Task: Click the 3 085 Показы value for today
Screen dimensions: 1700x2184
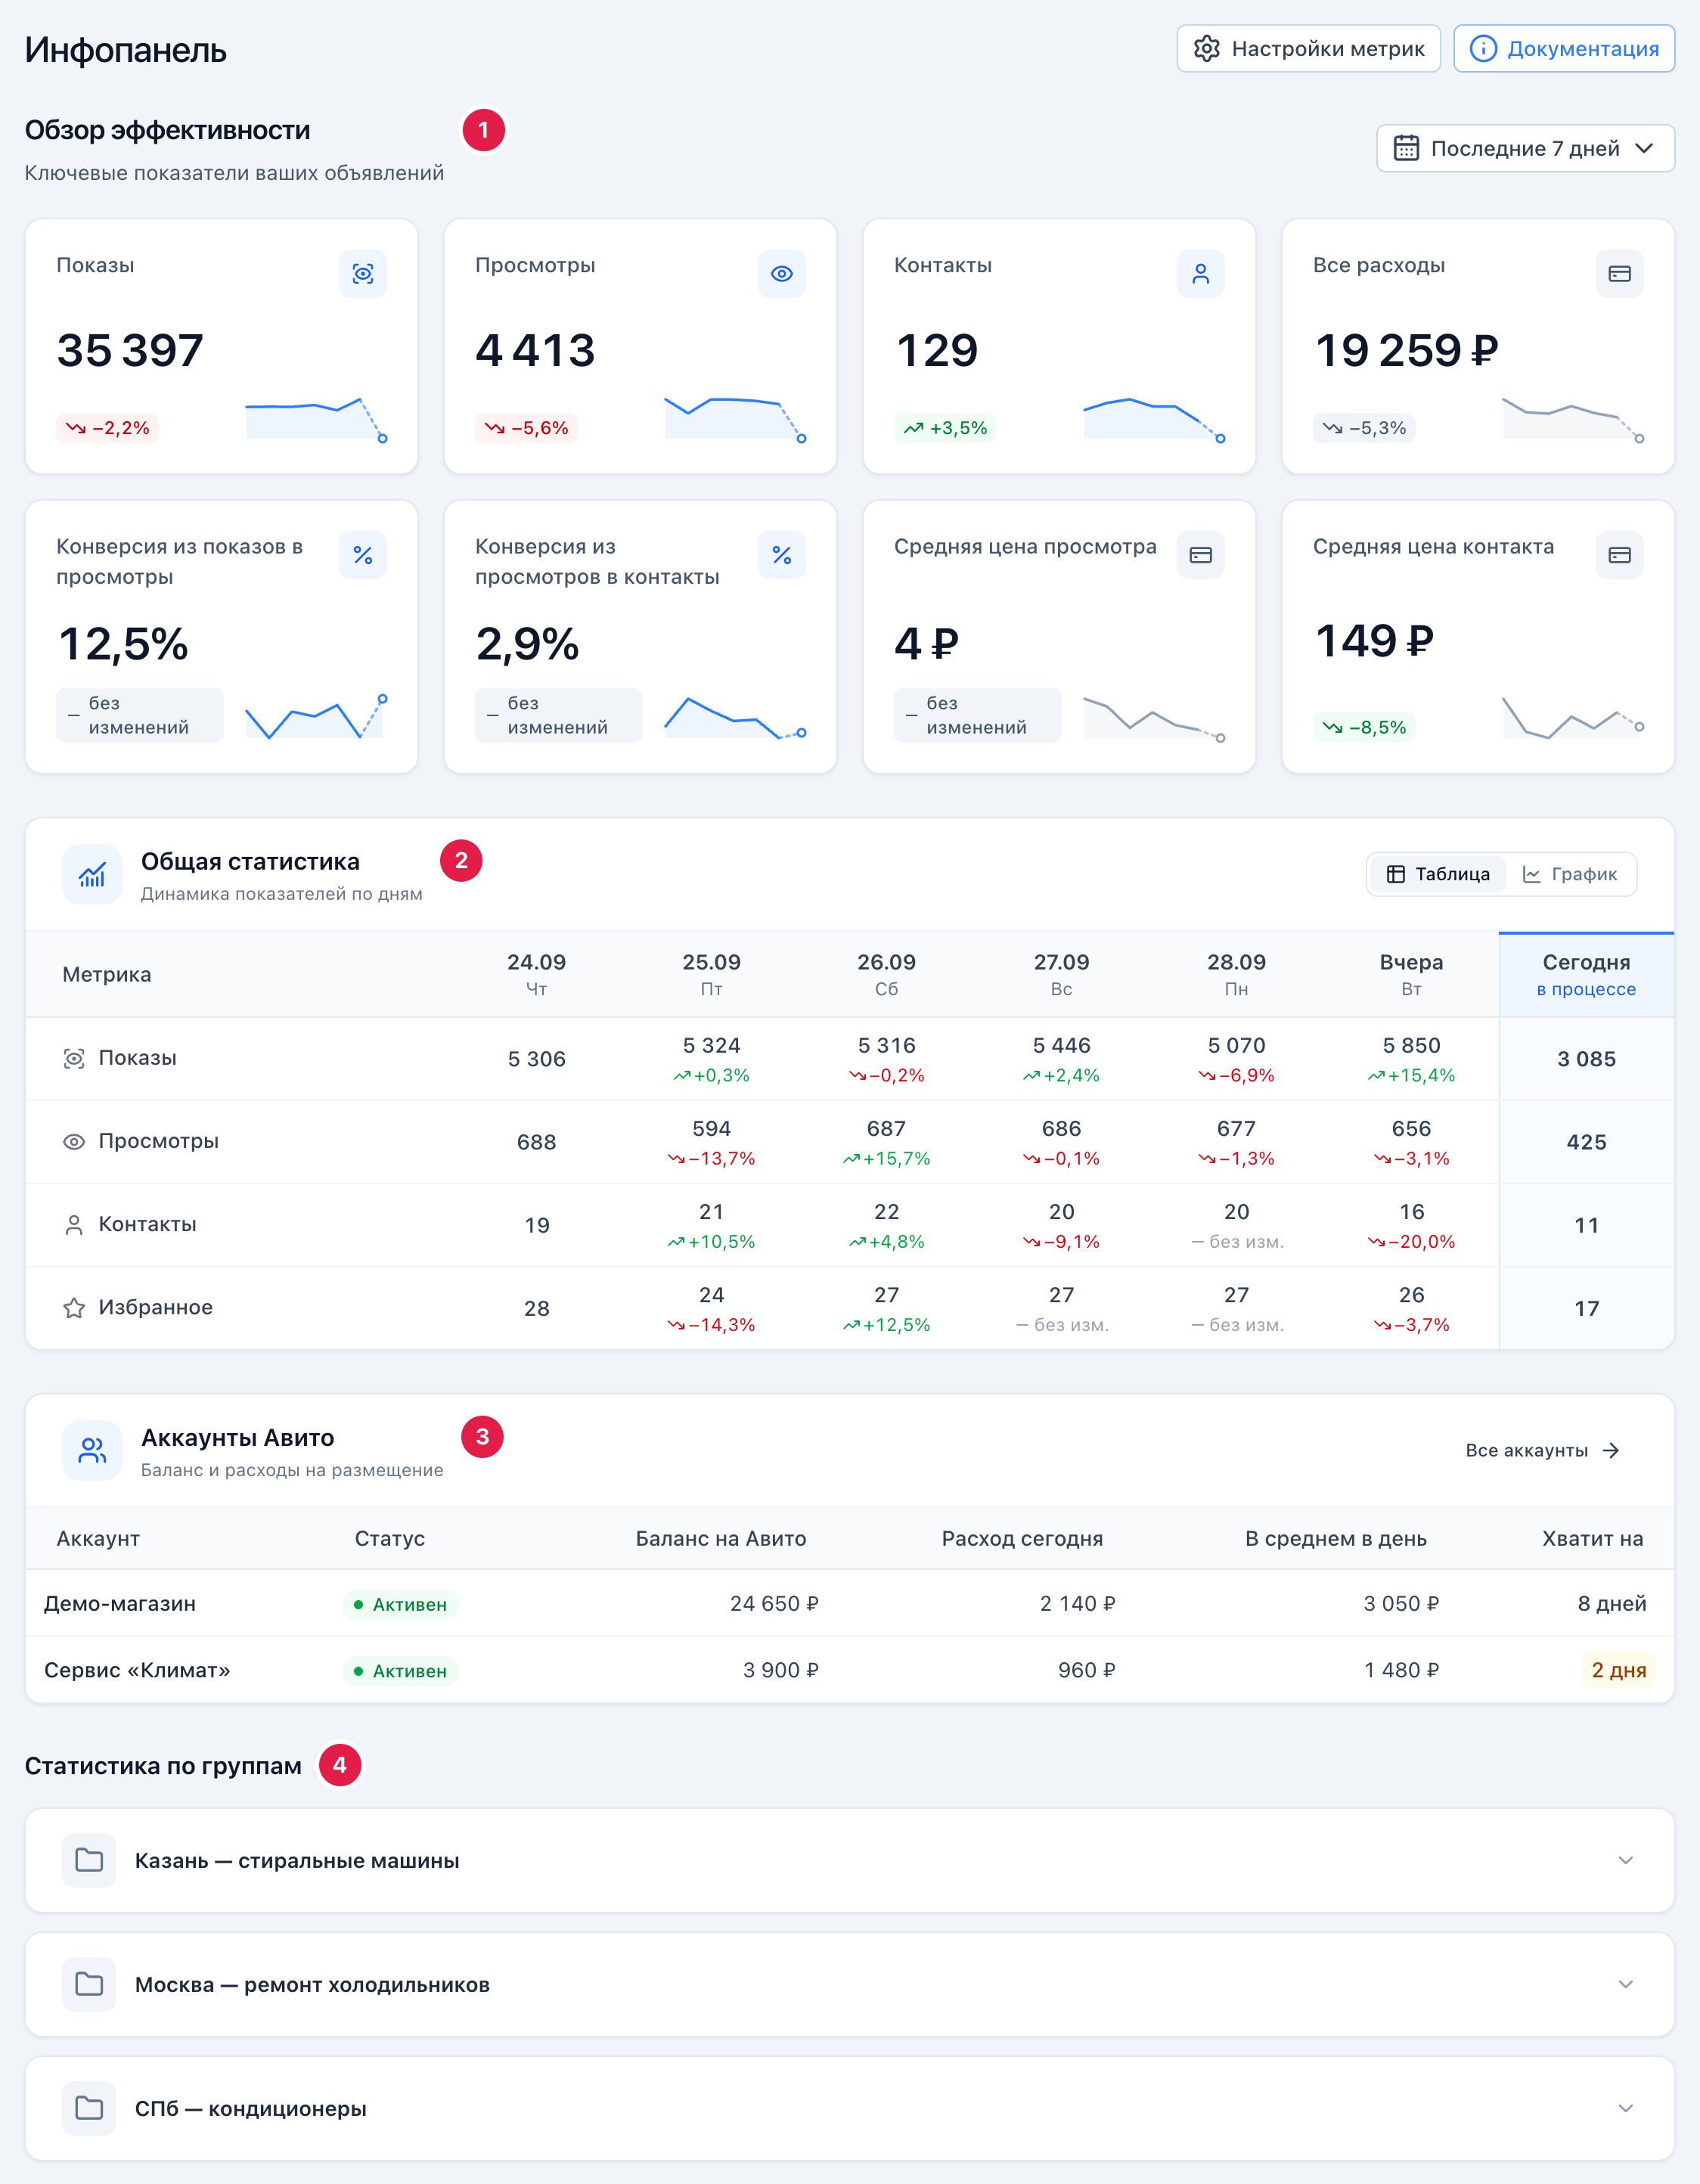Action: [x=1586, y=1059]
